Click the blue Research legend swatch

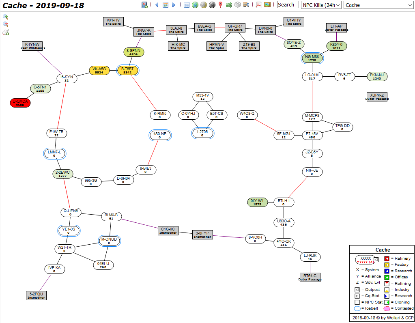point(387,271)
